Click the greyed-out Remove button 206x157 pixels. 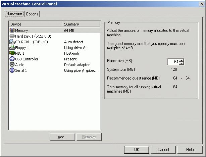coord(89,137)
